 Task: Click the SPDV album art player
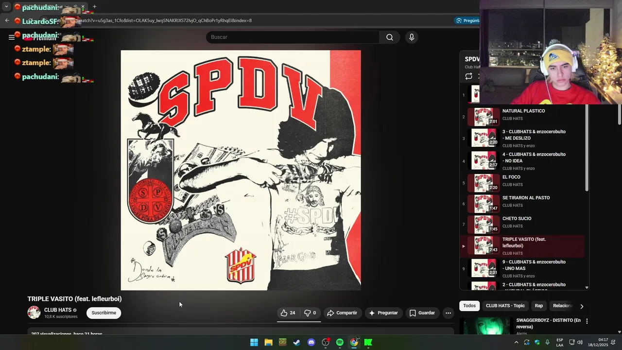click(241, 170)
